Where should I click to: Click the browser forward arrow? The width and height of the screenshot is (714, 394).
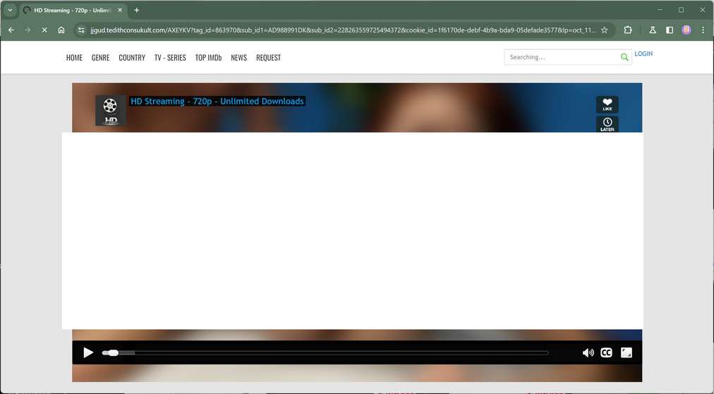coord(28,30)
